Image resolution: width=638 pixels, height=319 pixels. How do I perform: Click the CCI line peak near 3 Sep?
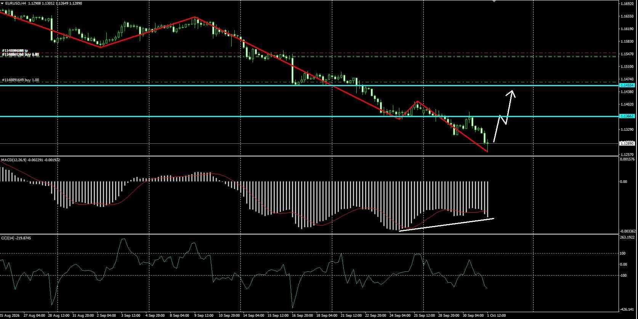coord(123,239)
